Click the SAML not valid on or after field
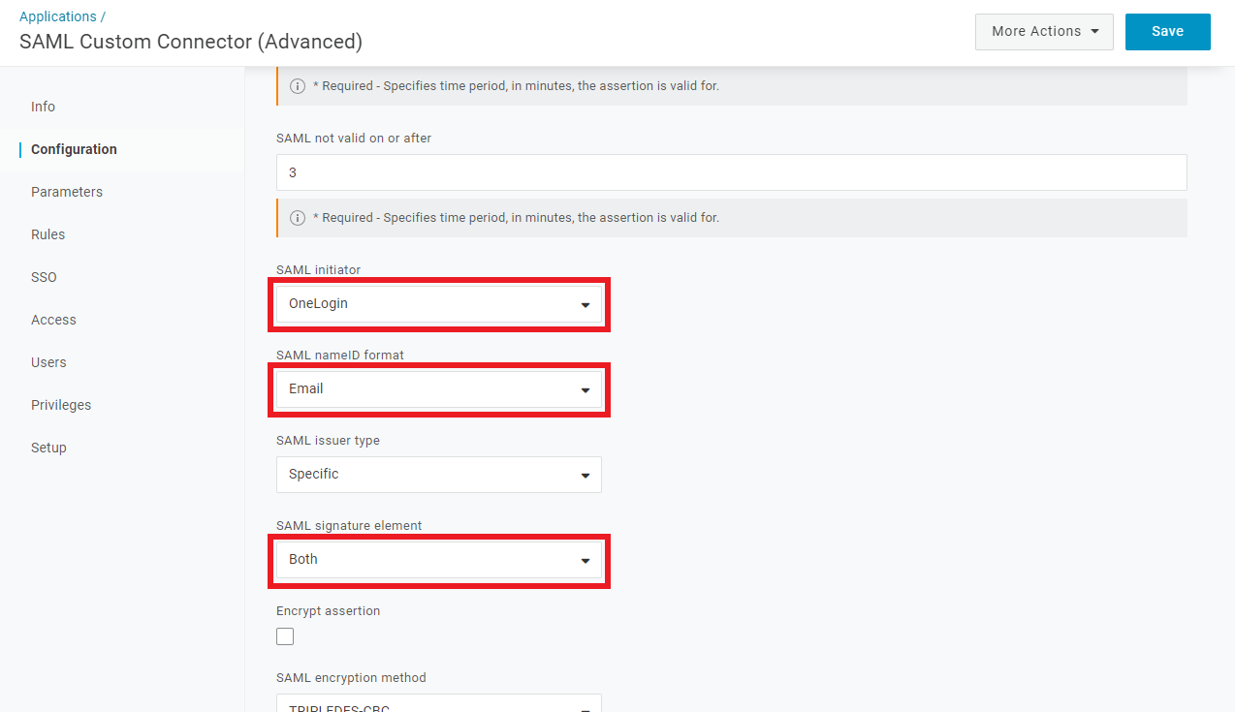 (x=731, y=172)
